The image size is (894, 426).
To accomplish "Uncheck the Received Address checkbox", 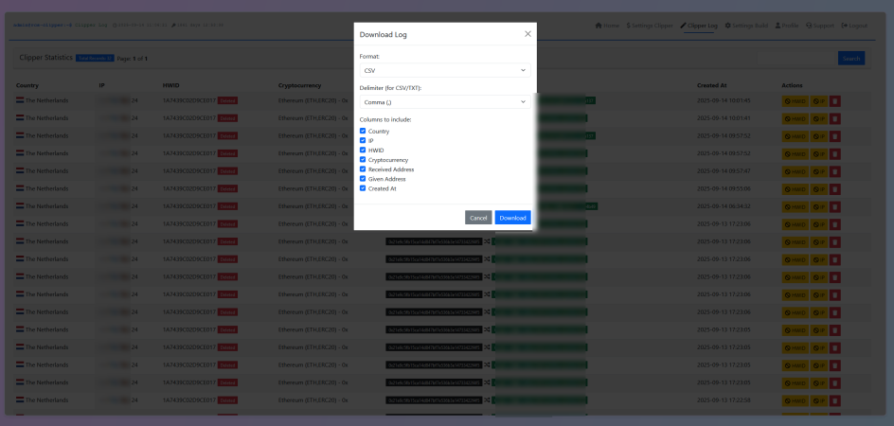I will point(363,169).
